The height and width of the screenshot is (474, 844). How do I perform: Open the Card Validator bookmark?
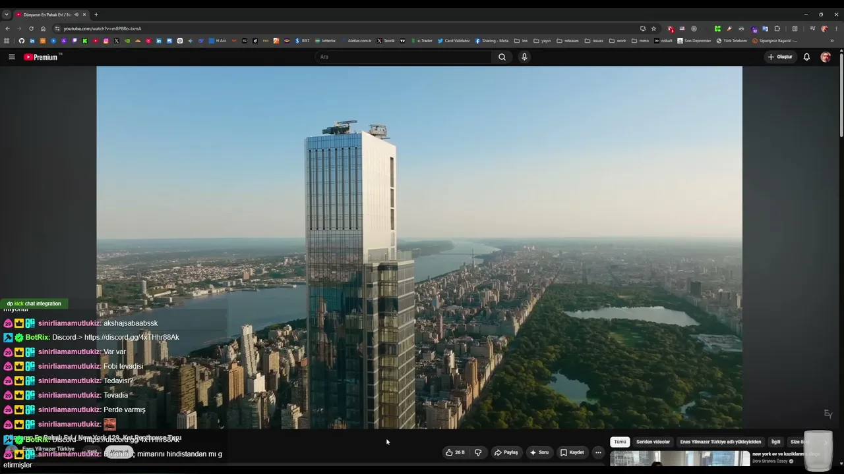(454, 41)
